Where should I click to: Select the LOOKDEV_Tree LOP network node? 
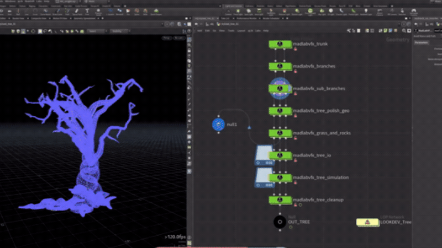coord(367,222)
